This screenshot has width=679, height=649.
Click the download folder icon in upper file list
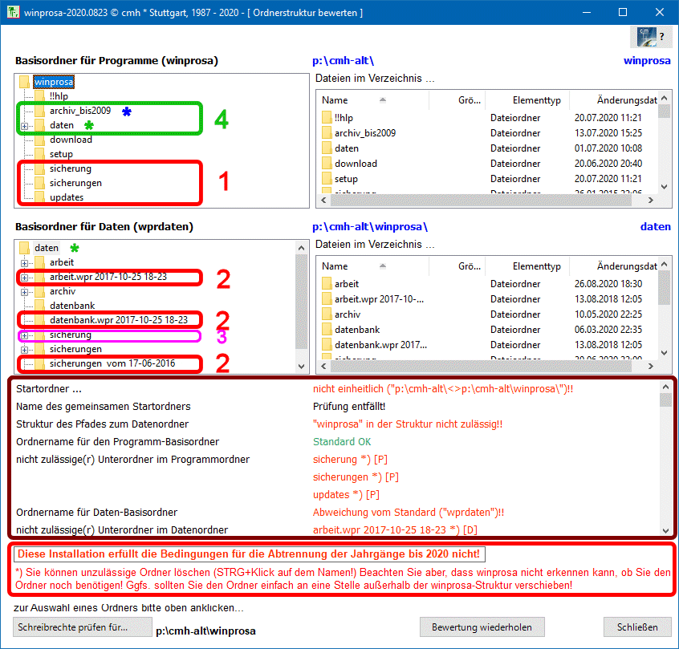point(327,164)
